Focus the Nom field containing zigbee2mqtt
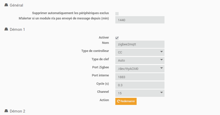This screenshot has width=220, height=115. [140, 44]
